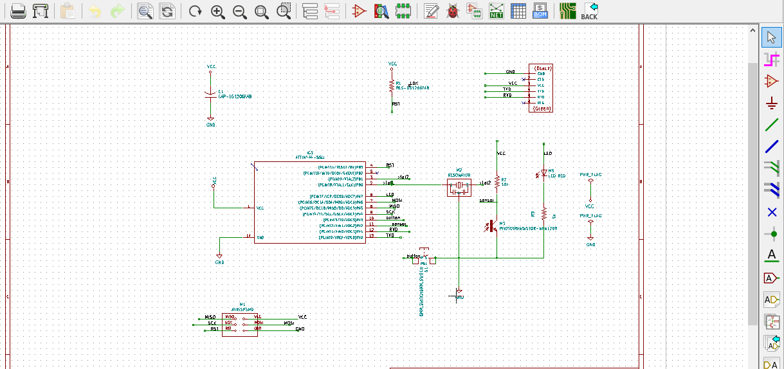Zoom out of the schematic
Image resolution: width=784 pixels, height=369 pixels.
coord(239,11)
